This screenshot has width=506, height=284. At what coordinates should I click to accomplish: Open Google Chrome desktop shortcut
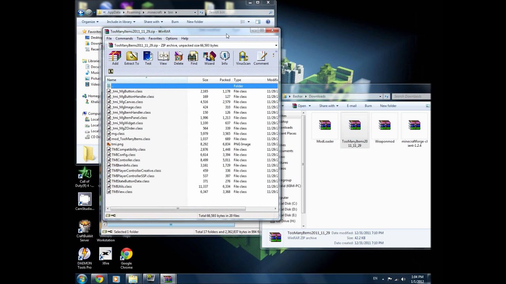(126, 258)
